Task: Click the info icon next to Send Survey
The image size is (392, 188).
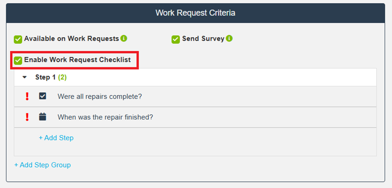Action: pos(229,38)
